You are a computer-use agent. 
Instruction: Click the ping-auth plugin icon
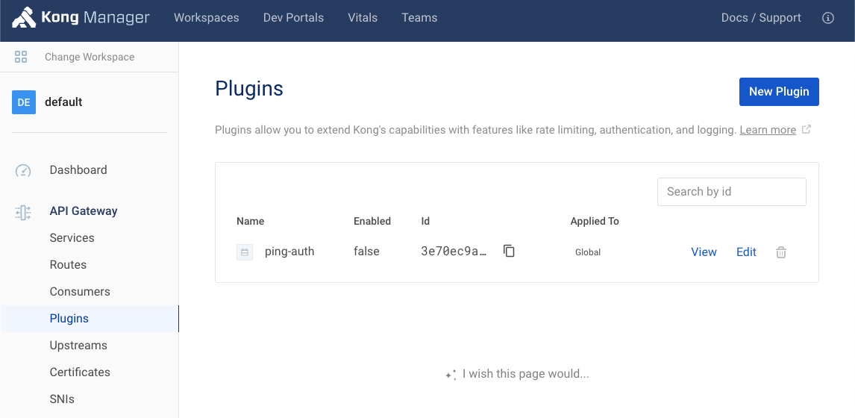(245, 252)
